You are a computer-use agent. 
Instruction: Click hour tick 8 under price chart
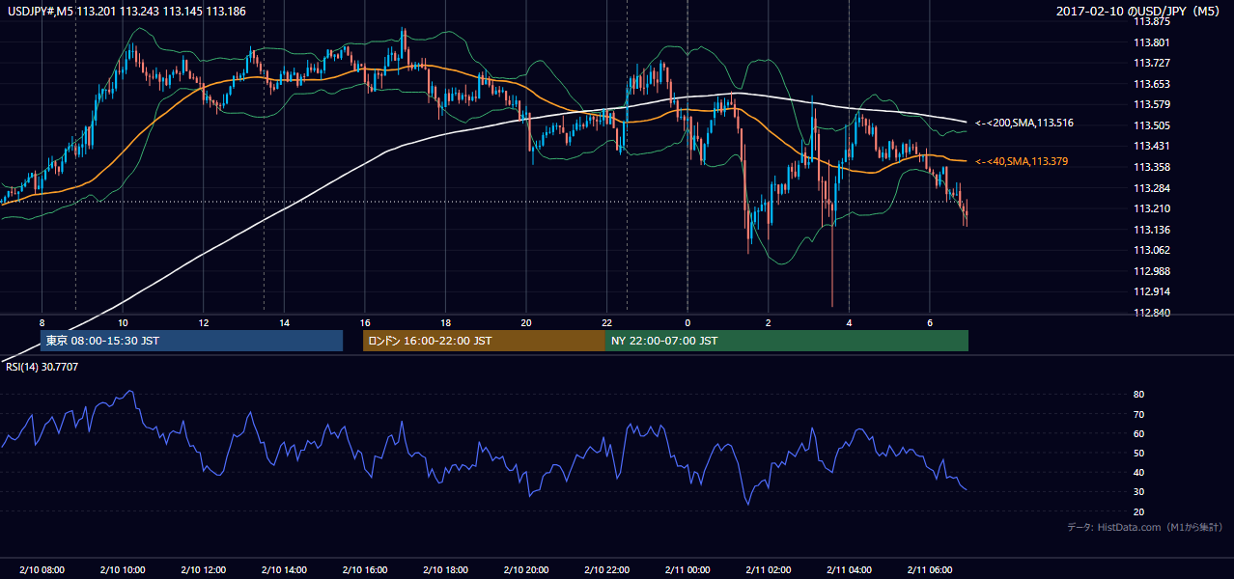coord(42,321)
